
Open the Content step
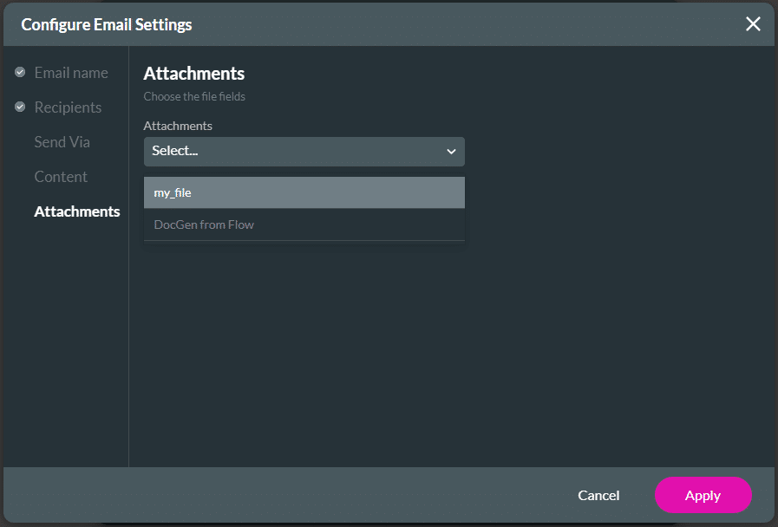61,176
